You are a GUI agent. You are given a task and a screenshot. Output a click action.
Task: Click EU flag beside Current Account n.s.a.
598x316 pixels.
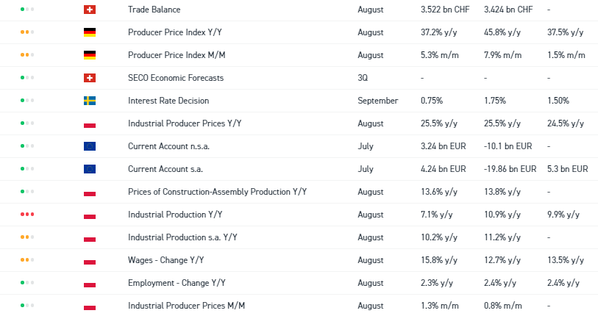[x=90, y=146]
